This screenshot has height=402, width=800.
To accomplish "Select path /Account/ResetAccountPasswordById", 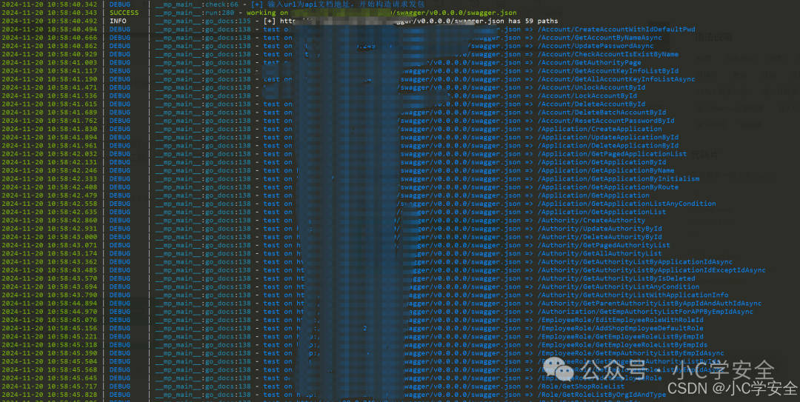I will [x=606, y=121].
